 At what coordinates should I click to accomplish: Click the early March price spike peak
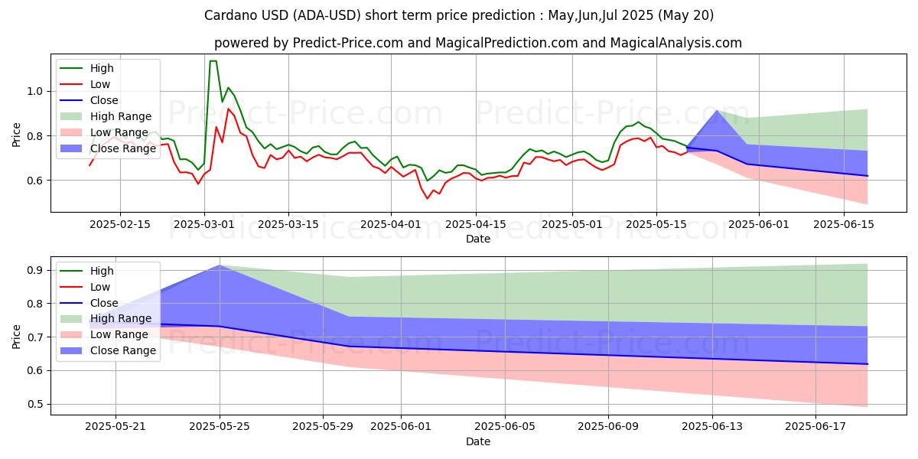pyautogui.click(x=213, y=61)
